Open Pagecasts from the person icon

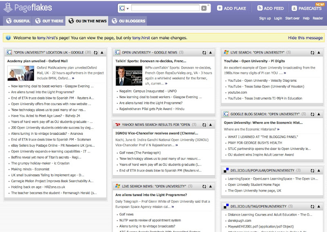point(294,8)
